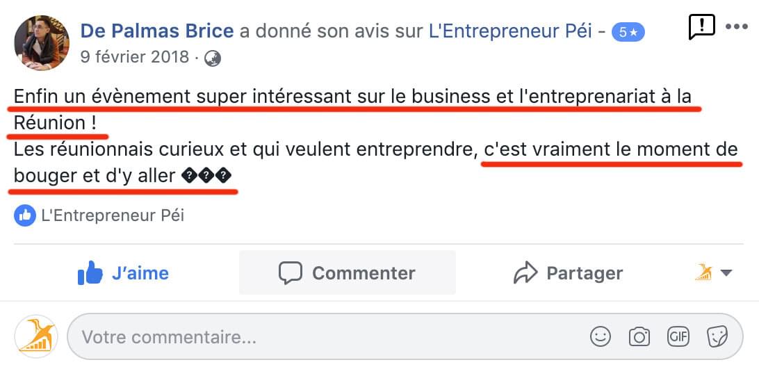Viewport: 759px width, 367px height.
Task: Click De Palmas Brice profile picture
Action: click(42, 43)
